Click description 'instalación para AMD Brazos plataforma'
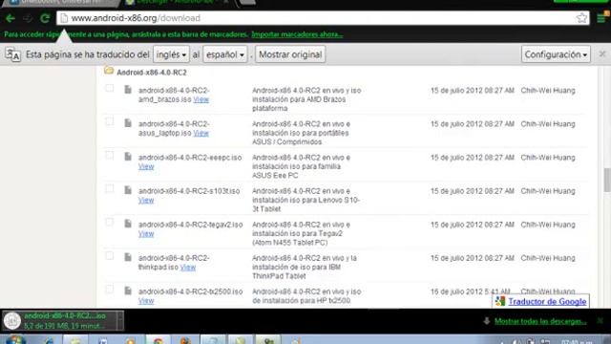This screenshot has width=611, height=344. [x=299, y=104]
